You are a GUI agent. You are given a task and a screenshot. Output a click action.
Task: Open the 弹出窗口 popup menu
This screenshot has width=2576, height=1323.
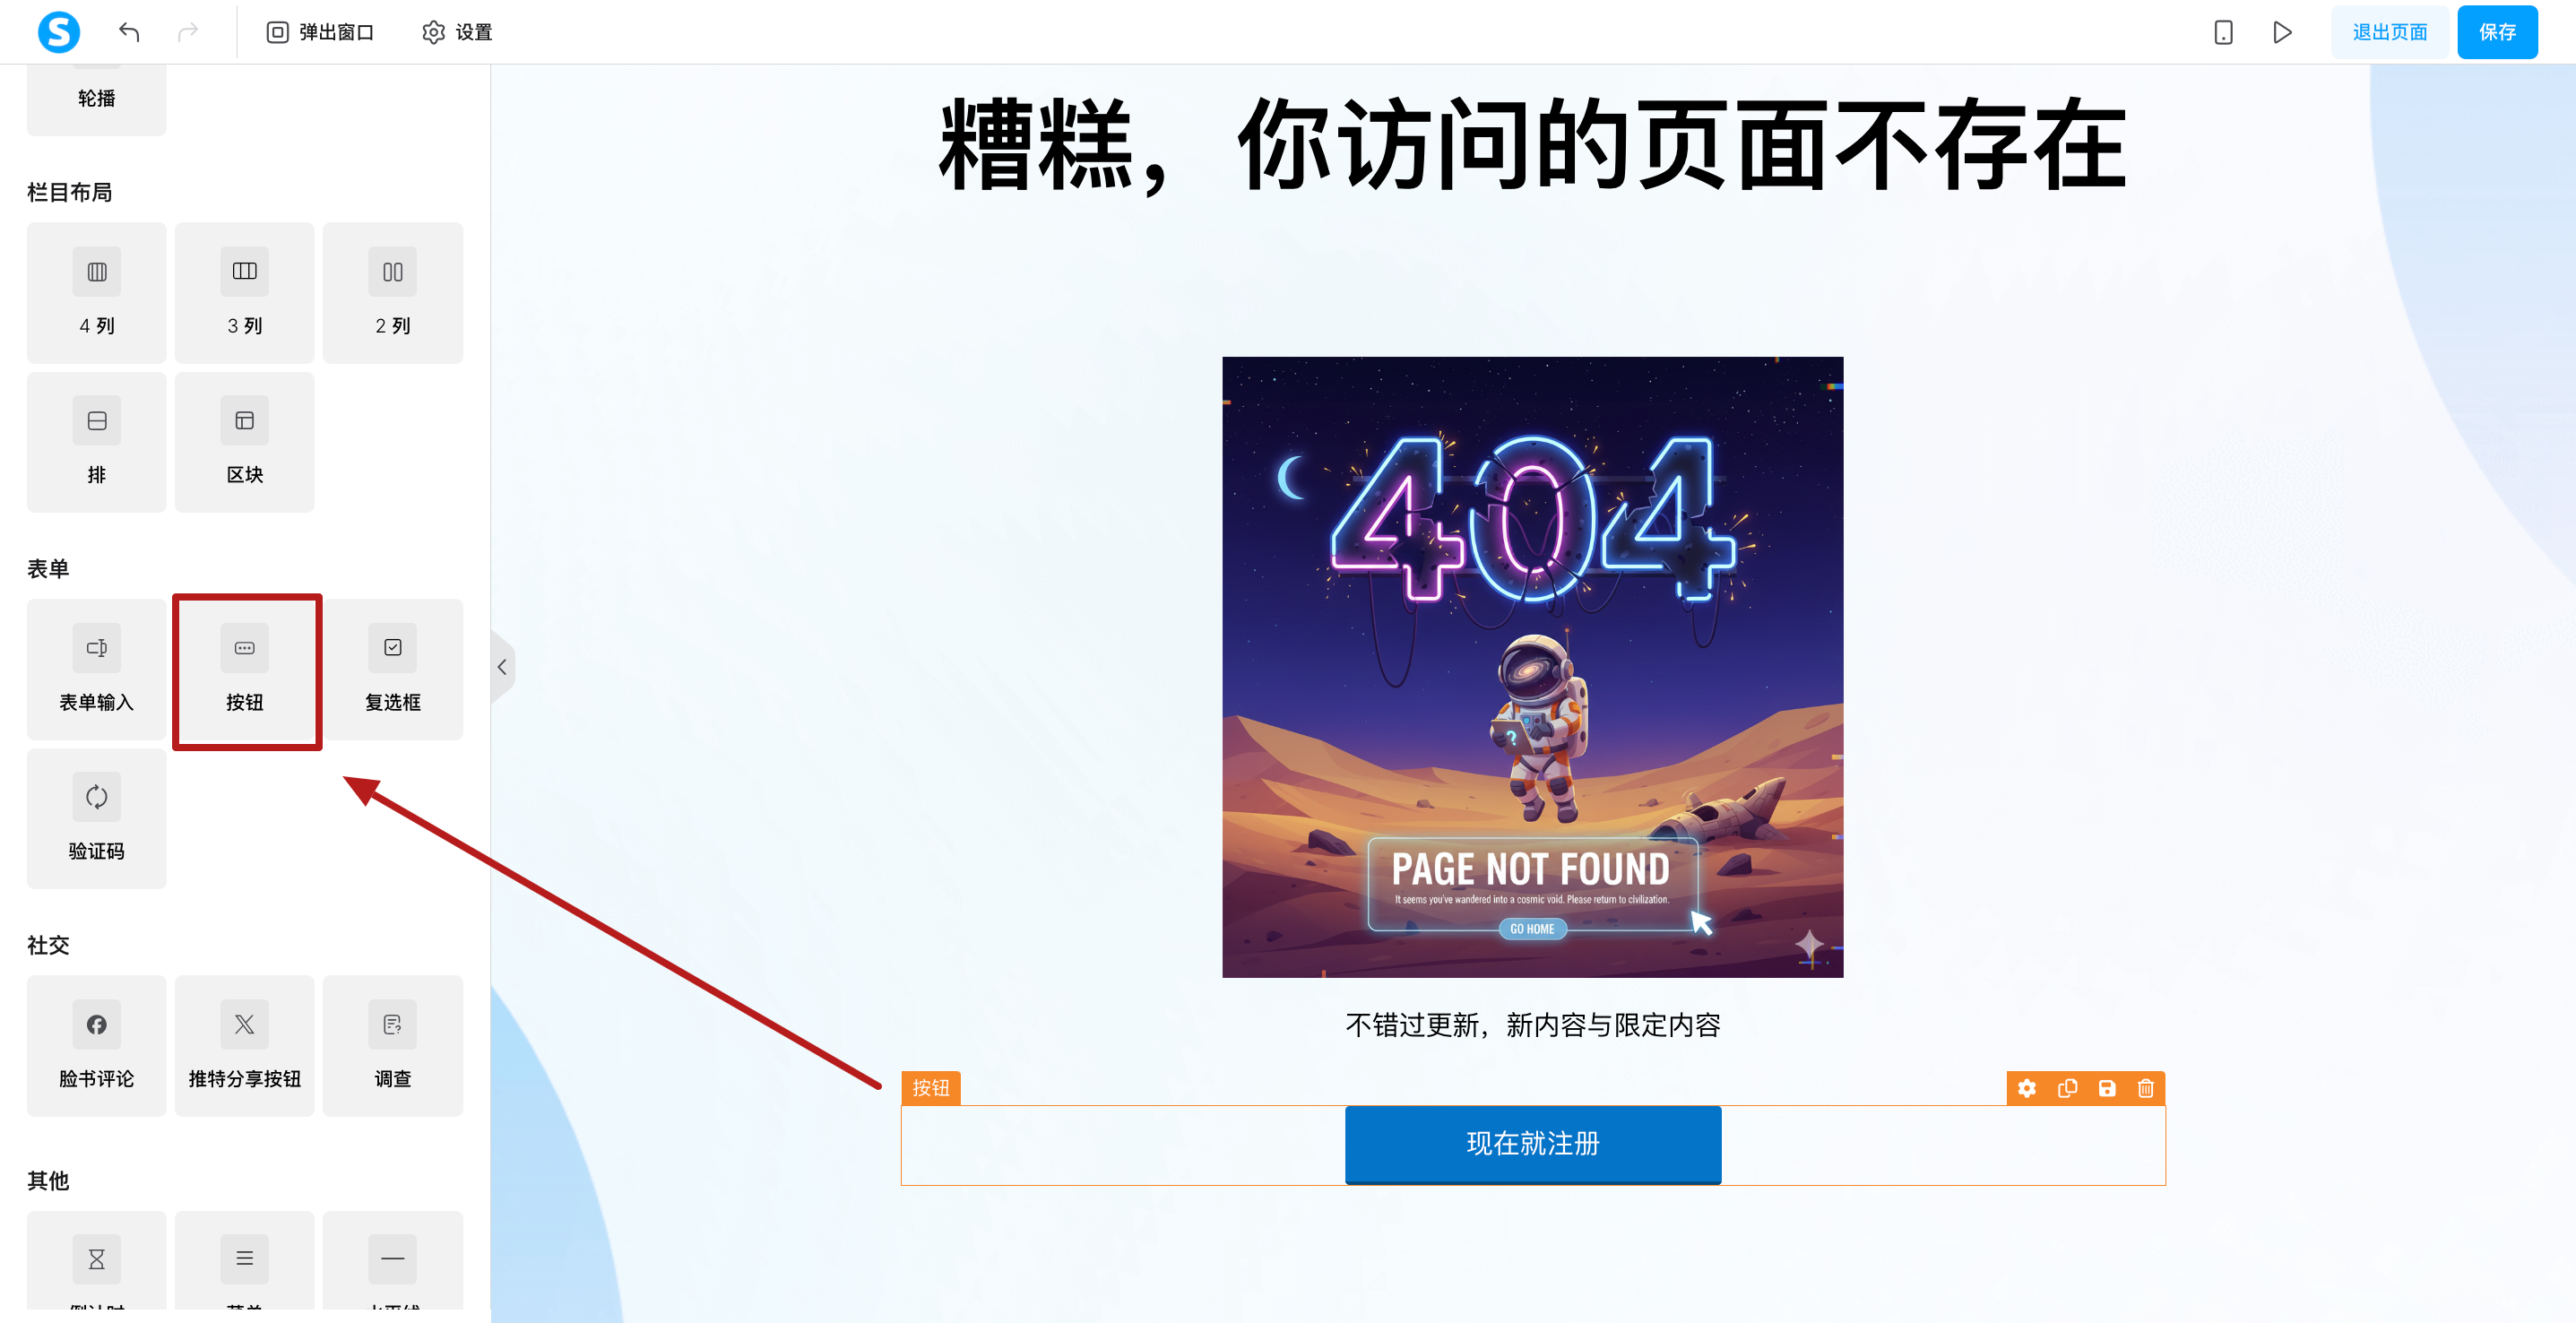(x=320, y=32)
